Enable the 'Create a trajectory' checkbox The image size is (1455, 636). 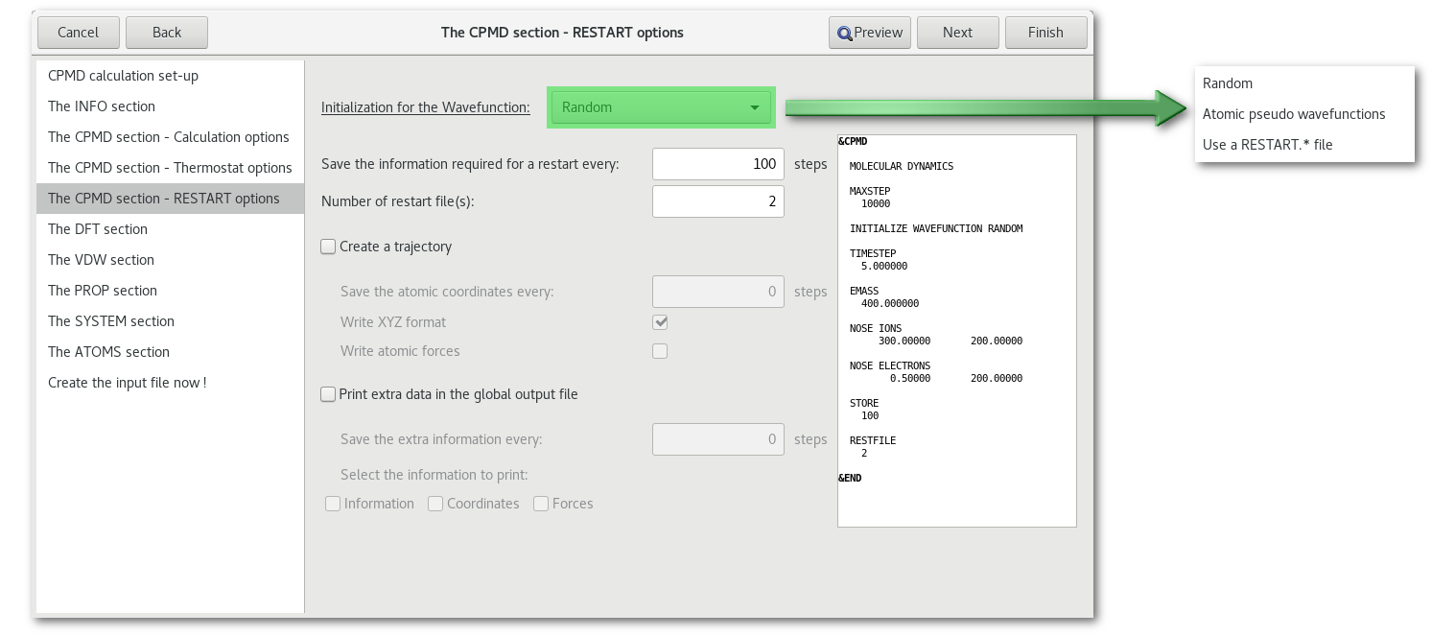(329, 247)
